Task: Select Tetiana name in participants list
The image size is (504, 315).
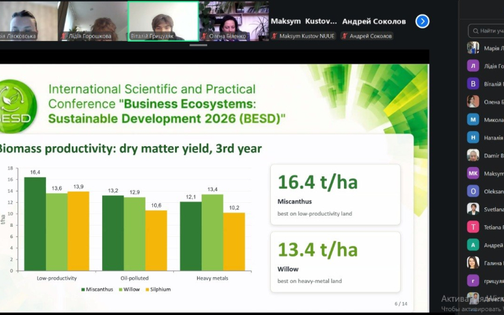Action: pyautogui.click(x=494, y=227)
